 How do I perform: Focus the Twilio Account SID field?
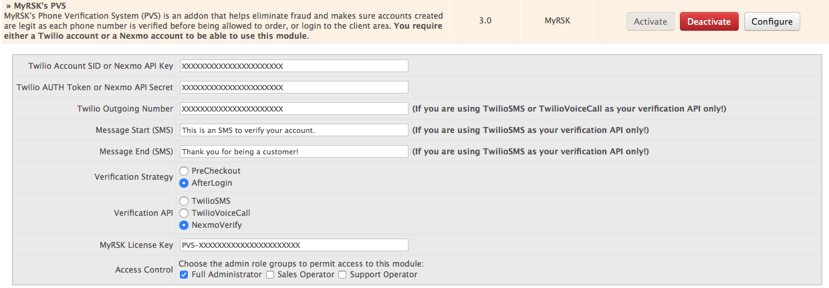click(x=293, y=66)
